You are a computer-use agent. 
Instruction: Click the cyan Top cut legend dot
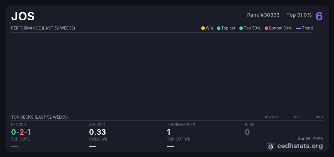218,28
